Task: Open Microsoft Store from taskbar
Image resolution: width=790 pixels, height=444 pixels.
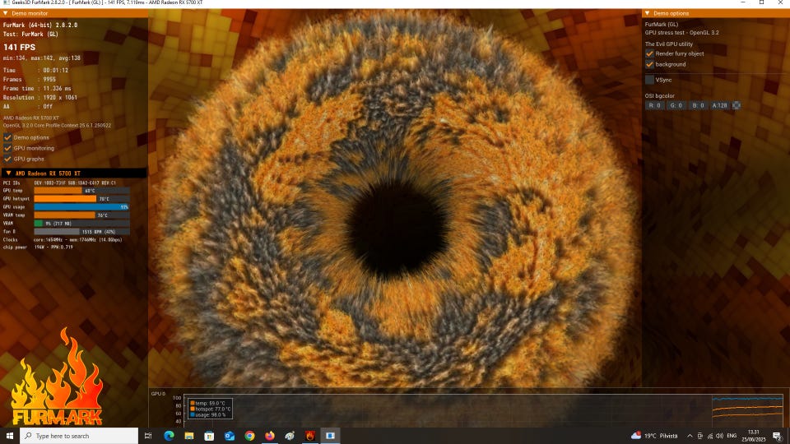Action: pyautogui.click(x=209, y=436)
